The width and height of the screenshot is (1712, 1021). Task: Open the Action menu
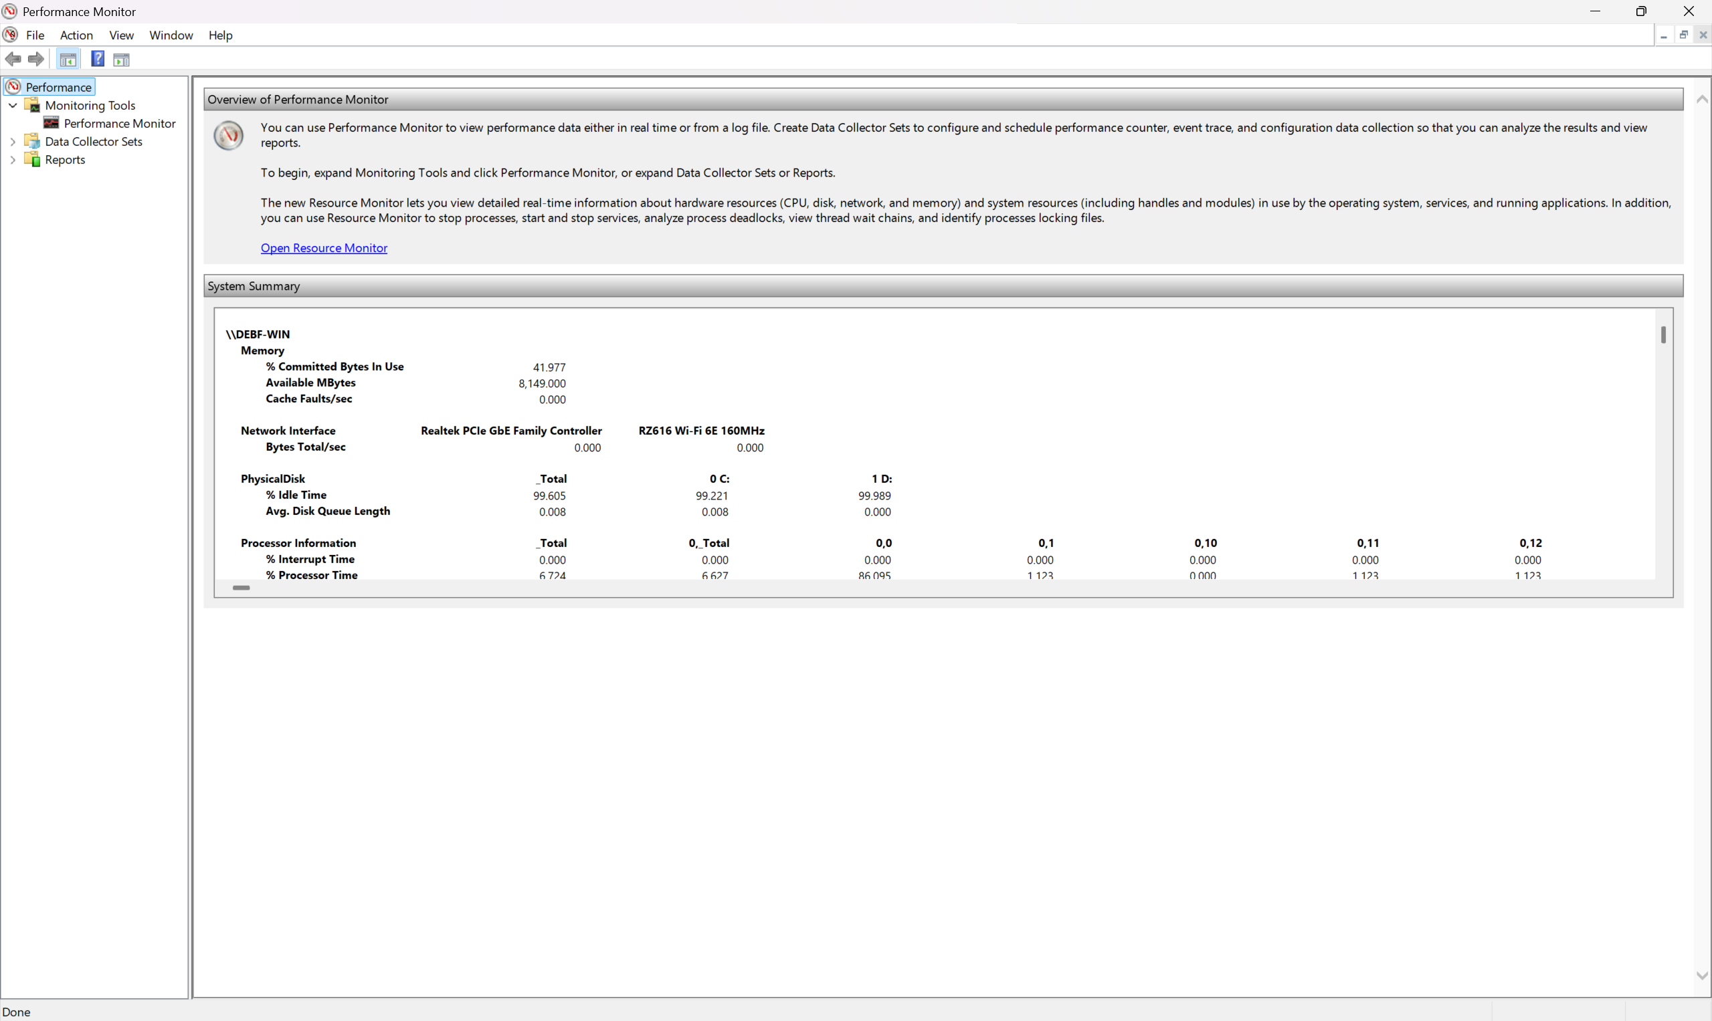[x=76, y=35]
